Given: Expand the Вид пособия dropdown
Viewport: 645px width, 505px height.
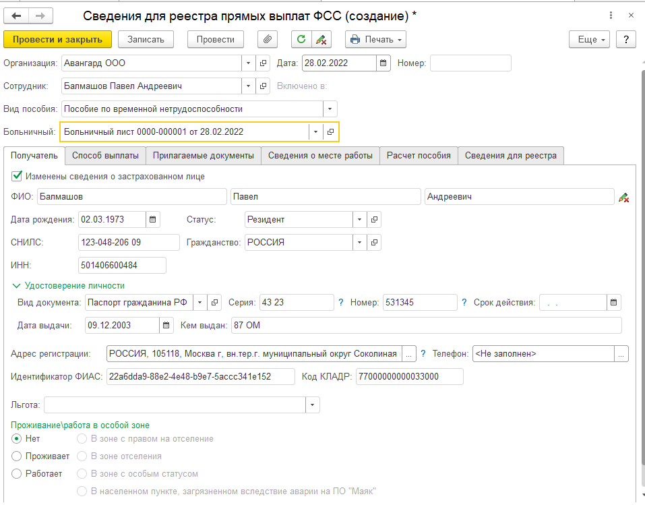Looking at the screenshot, I should click(x=330, y=109).
